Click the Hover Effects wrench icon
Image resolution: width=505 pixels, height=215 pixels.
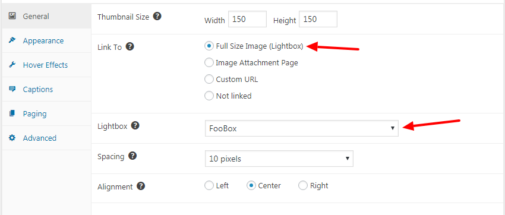pos(12,65)
